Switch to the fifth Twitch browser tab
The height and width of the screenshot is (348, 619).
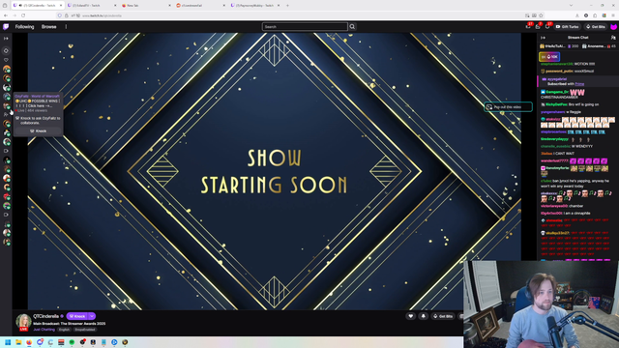point(254,6)
